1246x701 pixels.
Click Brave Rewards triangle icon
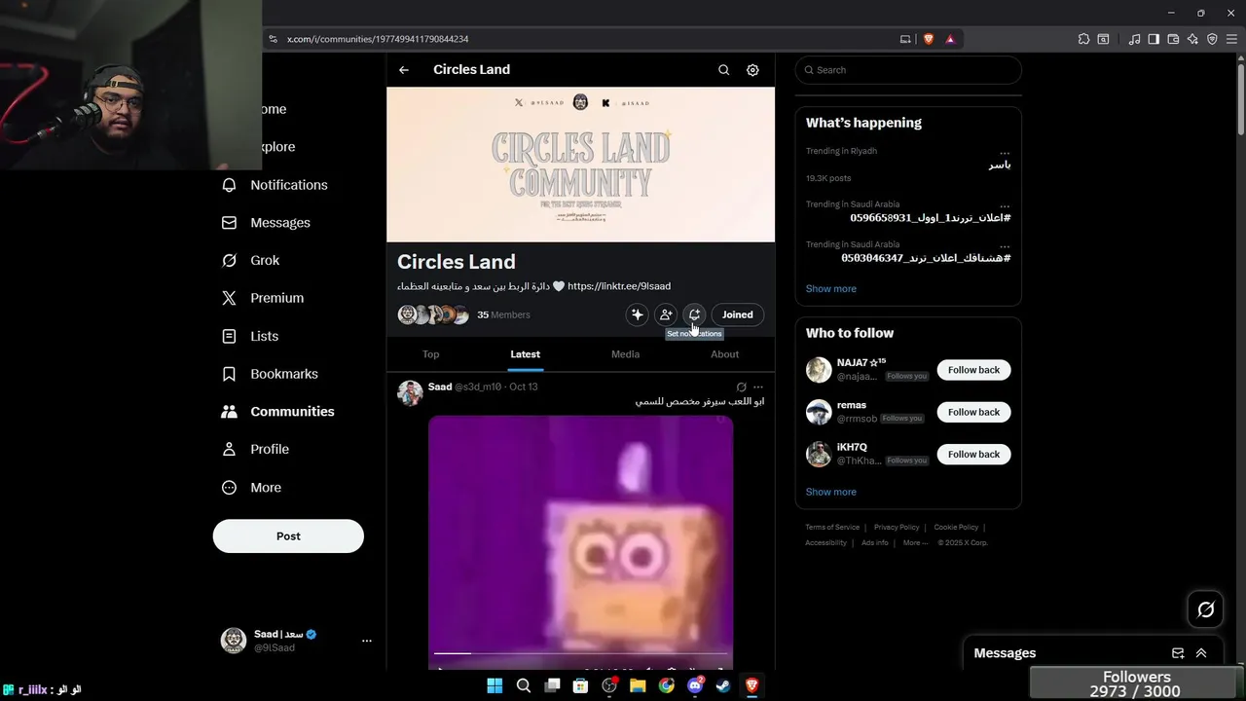(x=950, y=39)
